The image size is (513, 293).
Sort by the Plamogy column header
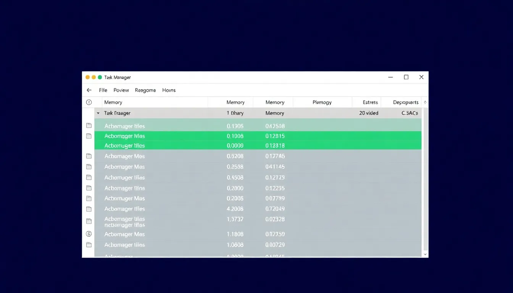(x=322, y=102)
